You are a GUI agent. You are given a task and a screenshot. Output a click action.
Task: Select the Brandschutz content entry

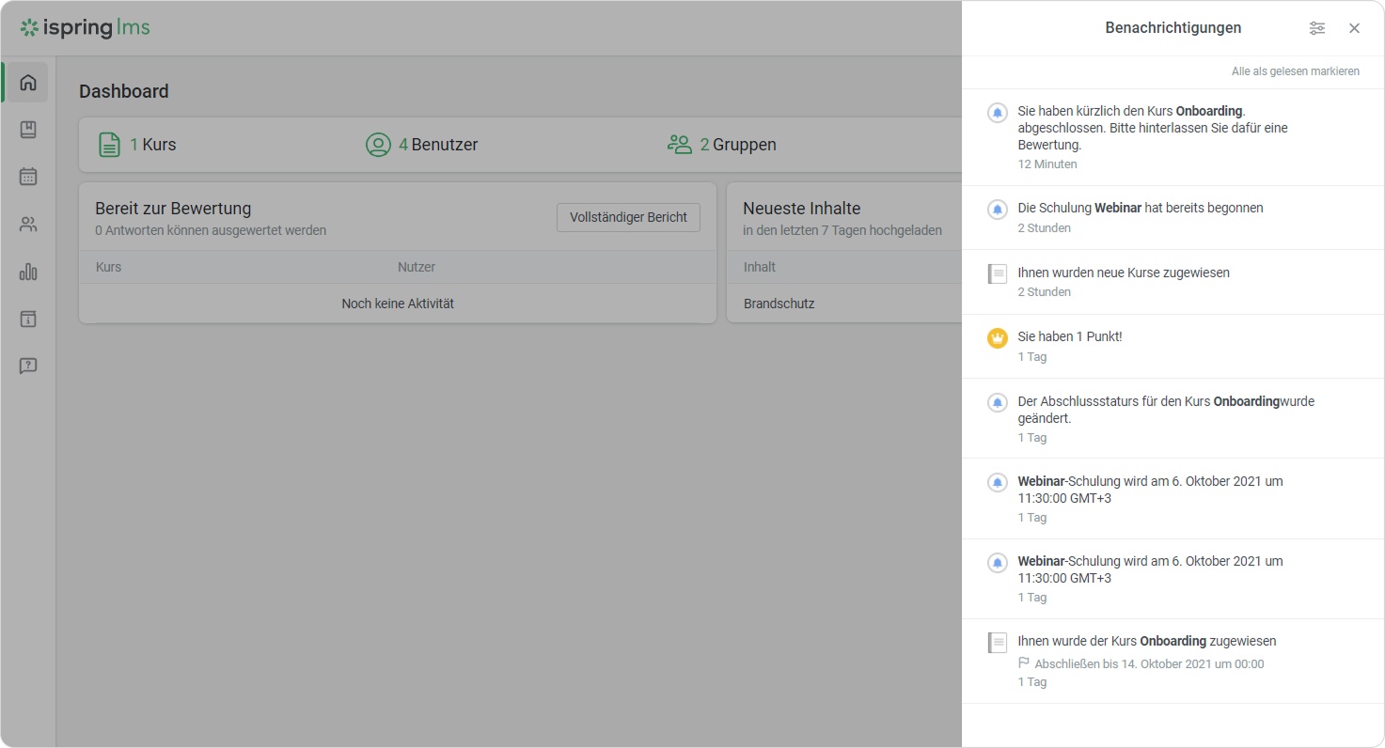[779, 304]
